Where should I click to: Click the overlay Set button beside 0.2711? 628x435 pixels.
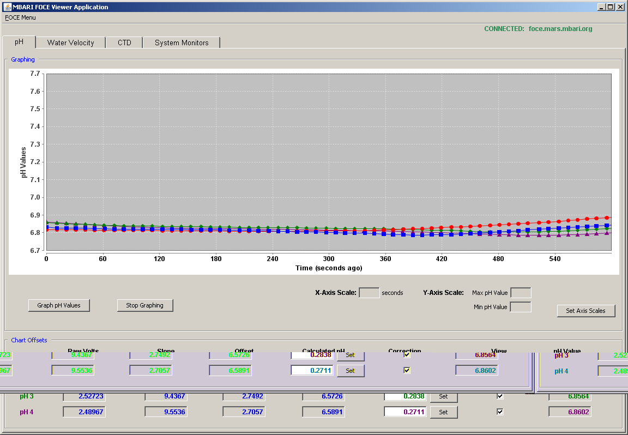coord(351,371)
